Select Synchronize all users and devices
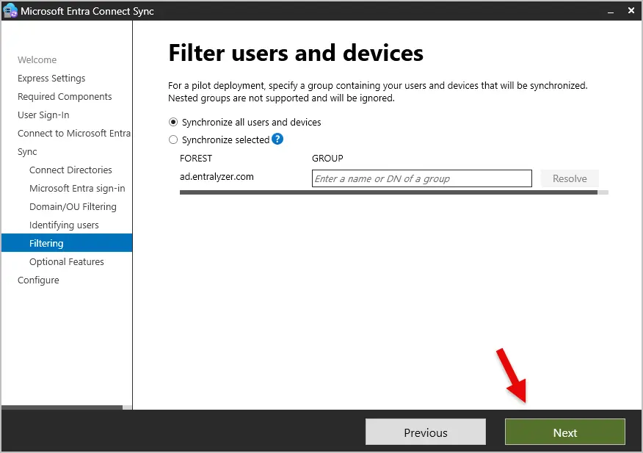This screenshot has width=643, height=453. click(x=173, y=122)
